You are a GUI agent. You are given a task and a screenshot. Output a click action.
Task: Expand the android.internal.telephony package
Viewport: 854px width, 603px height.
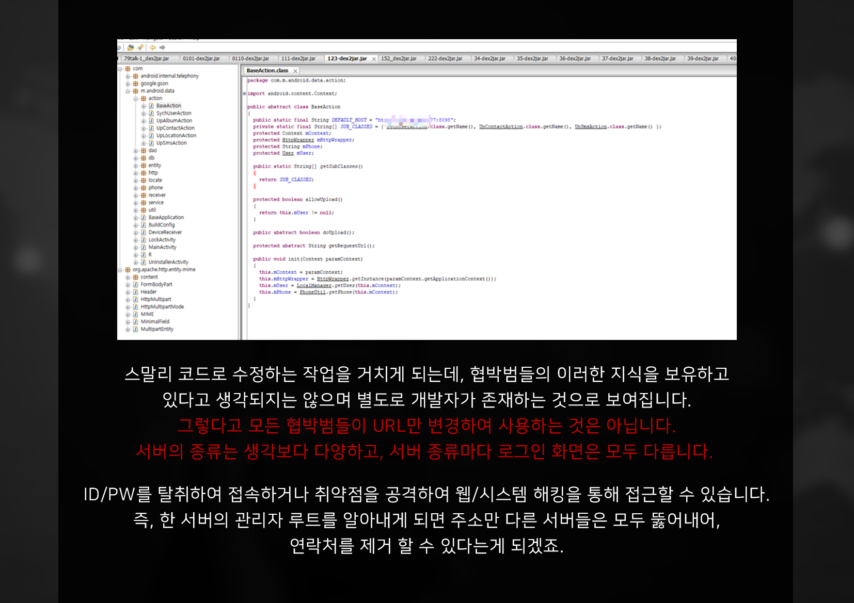pyautogui.click(x=128, y=76)
